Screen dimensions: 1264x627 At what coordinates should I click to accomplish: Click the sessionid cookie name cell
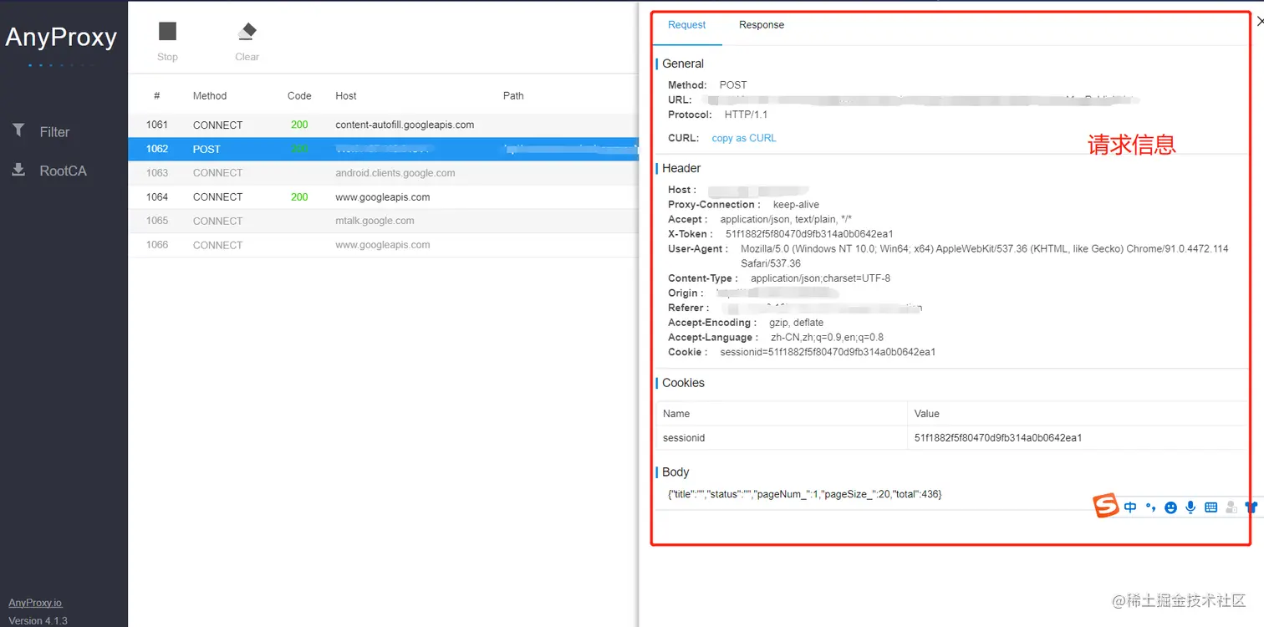pos(782,438)
